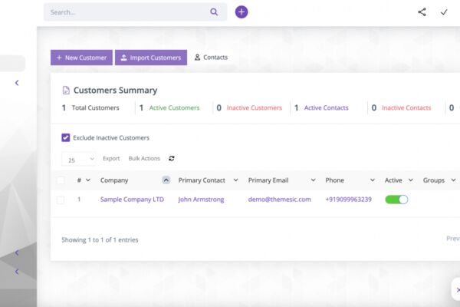Viewport: 460px width, 307px height.
Task: Filter by Active Contacts
Action: 327,107
